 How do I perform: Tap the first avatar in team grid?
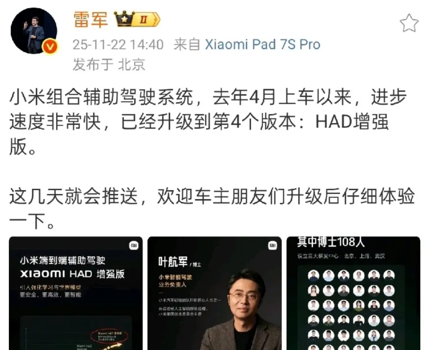[313, 275]
